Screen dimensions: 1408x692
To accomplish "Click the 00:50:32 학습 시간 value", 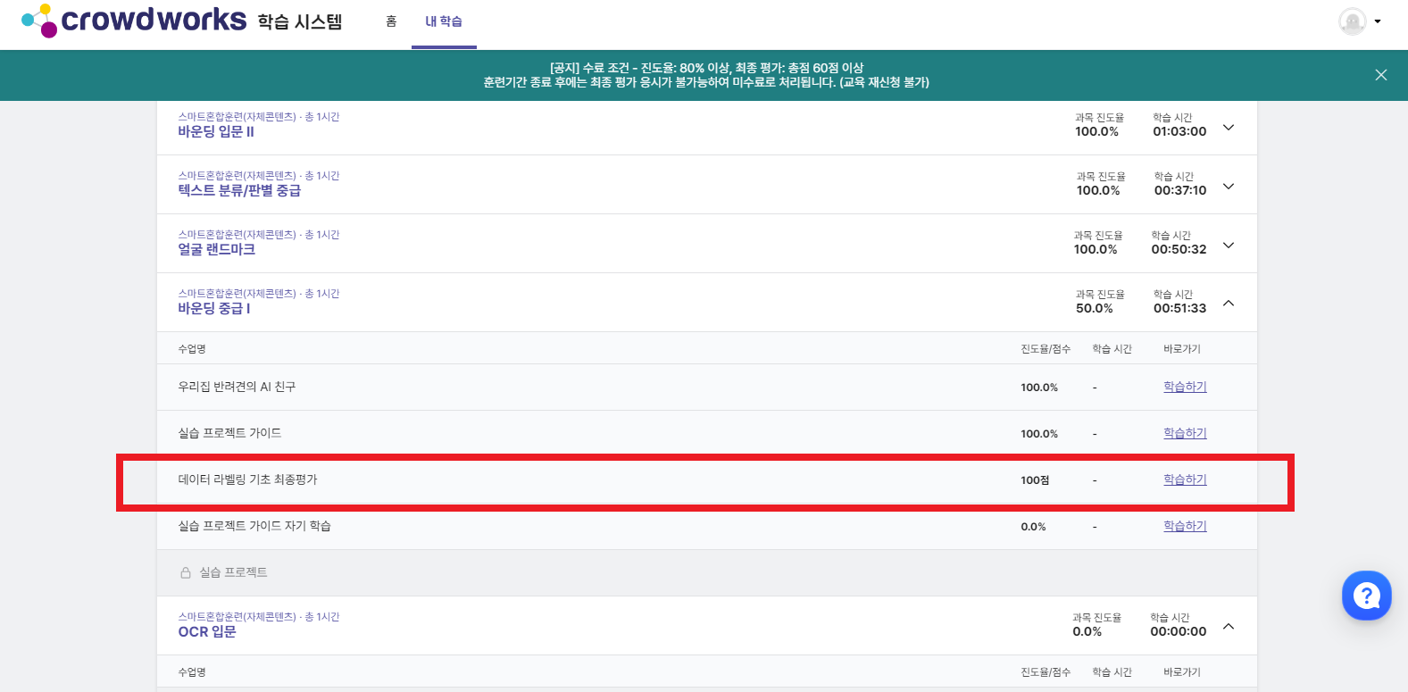I will [x=1179, y=249].
